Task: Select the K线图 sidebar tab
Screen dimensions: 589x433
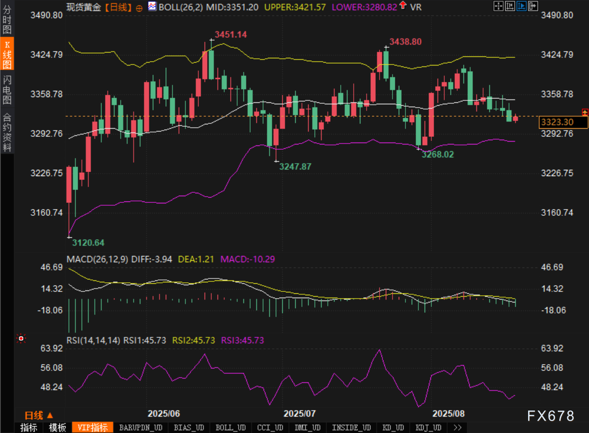Action: click(7, 55)
